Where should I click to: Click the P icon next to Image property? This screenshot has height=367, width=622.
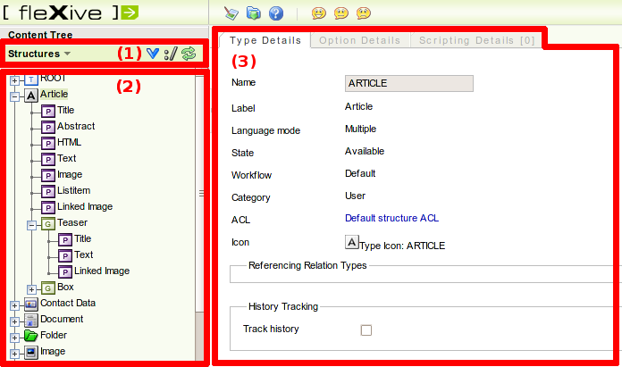(x=48, y=176)
